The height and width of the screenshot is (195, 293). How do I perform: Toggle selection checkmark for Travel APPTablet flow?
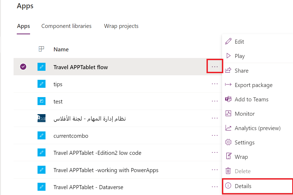pyautogui.click(x=23, y=67)
